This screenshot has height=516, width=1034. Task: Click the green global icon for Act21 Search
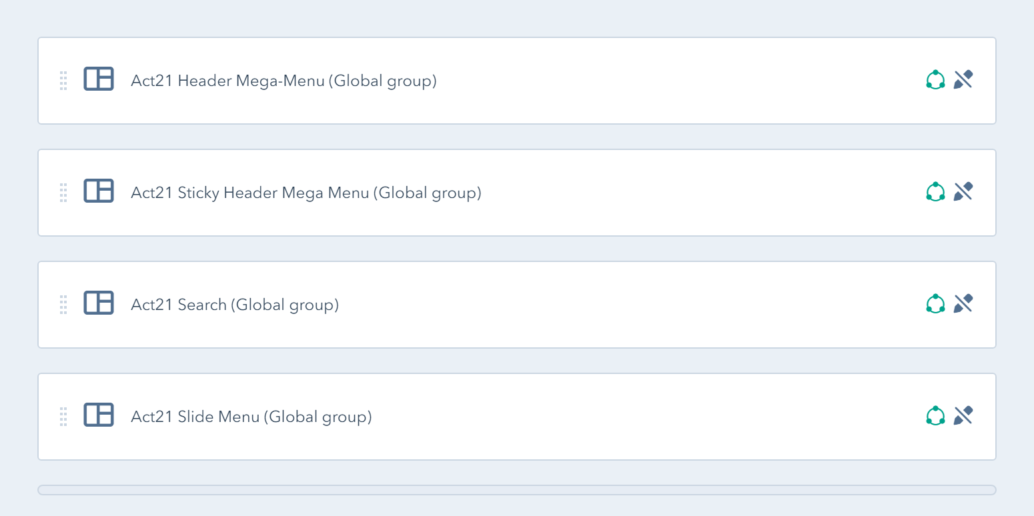point(935,304)
